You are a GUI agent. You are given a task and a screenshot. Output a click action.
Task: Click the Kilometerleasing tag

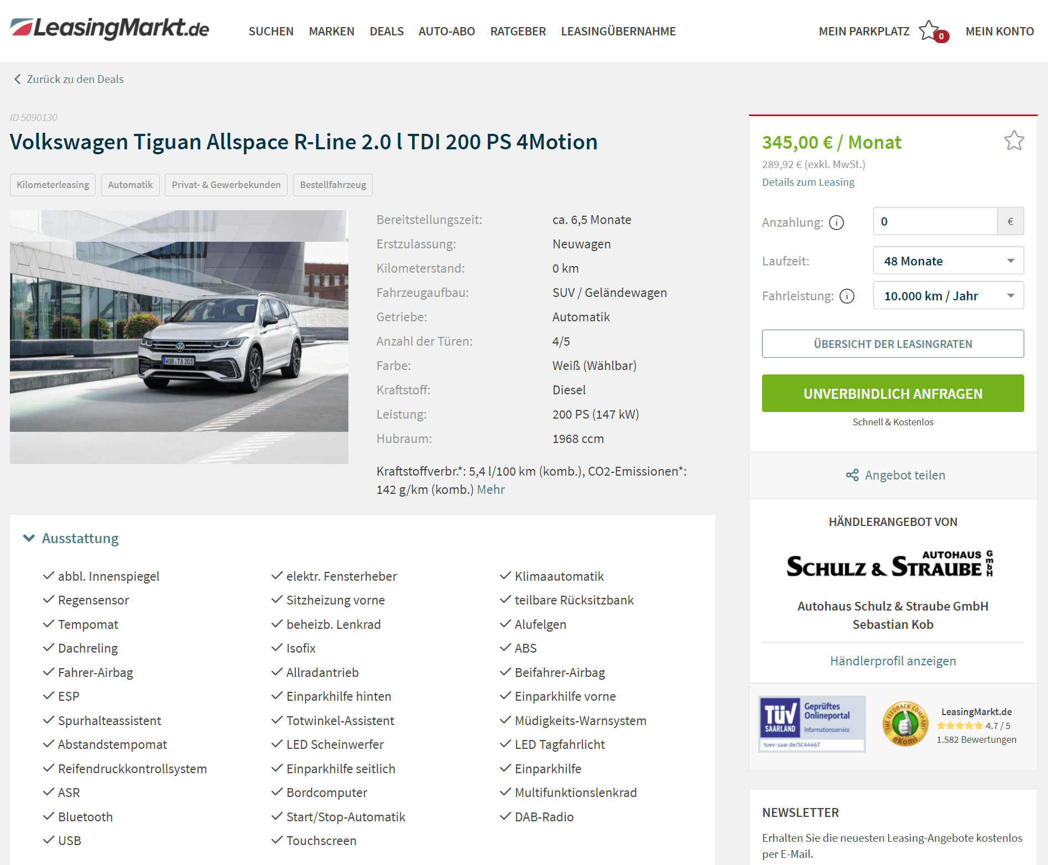coord(53,185)
